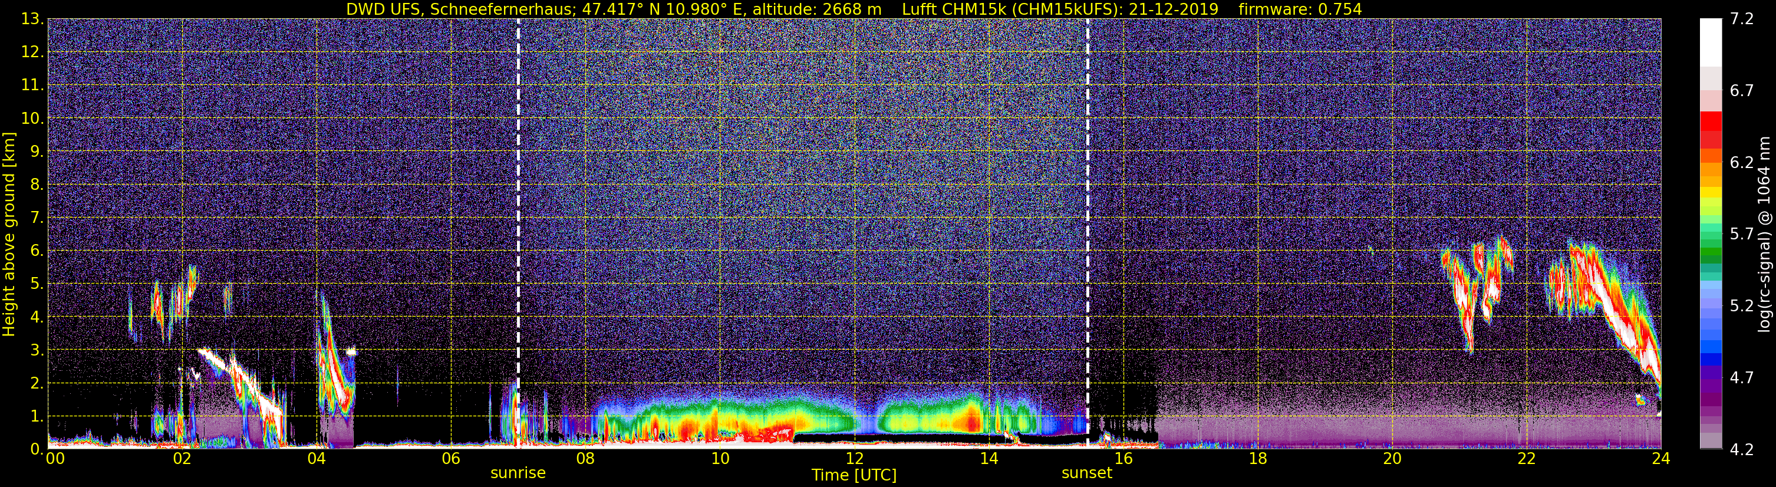The height and width of the screenshot is (487, 1776).
Task: Click the 16 time tick label
Action: click(x=1123, y=459)
